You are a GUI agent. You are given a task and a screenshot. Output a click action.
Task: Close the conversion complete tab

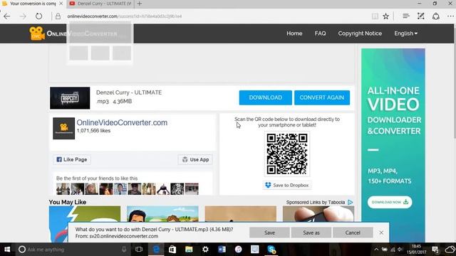click(x=61, y=4)
